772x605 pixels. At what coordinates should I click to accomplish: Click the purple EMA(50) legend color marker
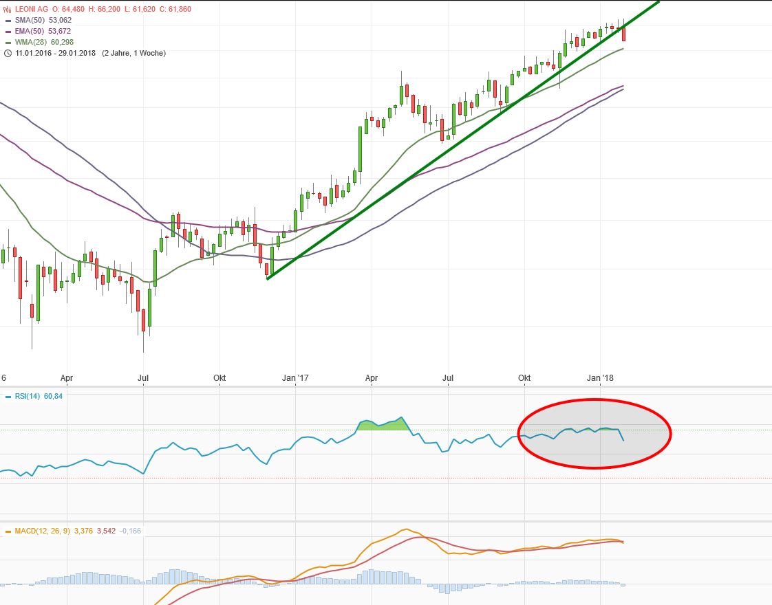click(8, 32)
